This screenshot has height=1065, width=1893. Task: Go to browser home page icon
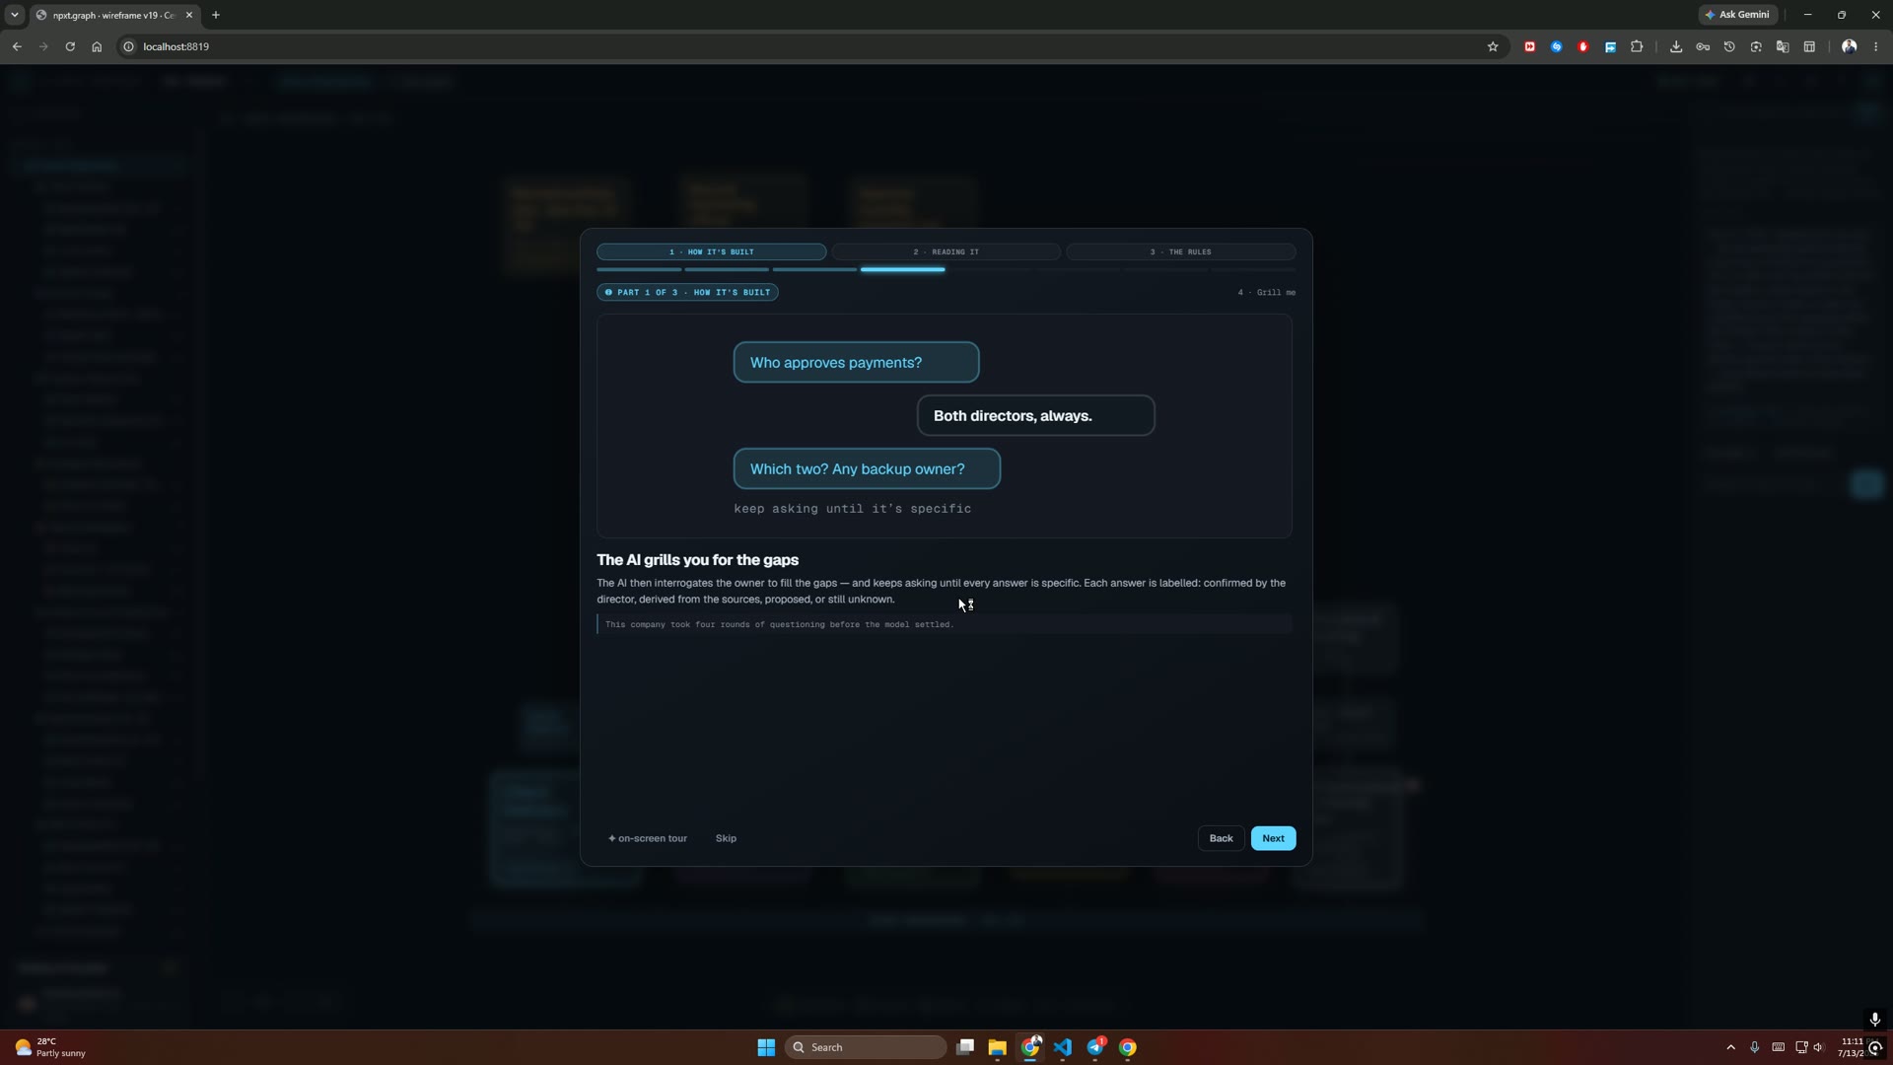coord(97,46)
